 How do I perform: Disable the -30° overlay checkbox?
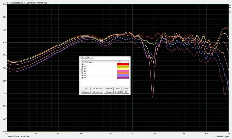point(82,71)
